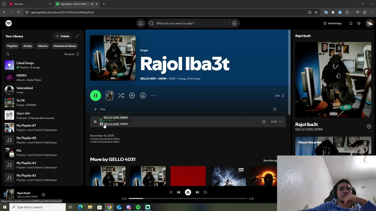Pause the album with green button
The width and height of the screenshot is (376, 211).
[95, 96]
